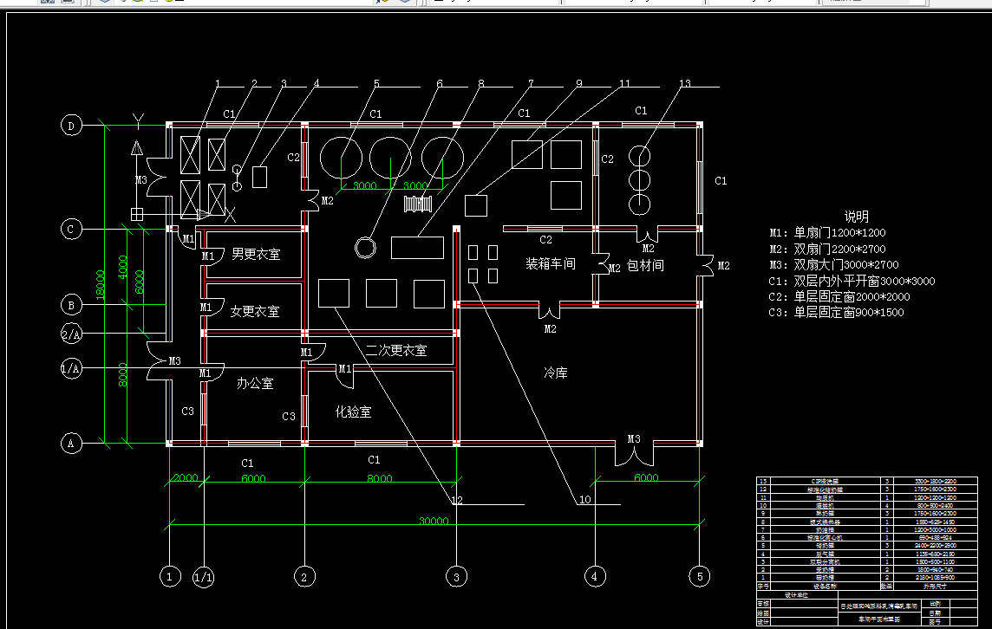Select equipment callout number 12
The image size is (992, 629).
(457, 500)
